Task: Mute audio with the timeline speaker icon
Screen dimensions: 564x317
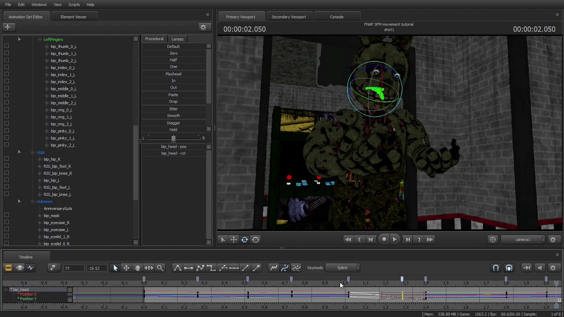Action: (x=540, y=268)
